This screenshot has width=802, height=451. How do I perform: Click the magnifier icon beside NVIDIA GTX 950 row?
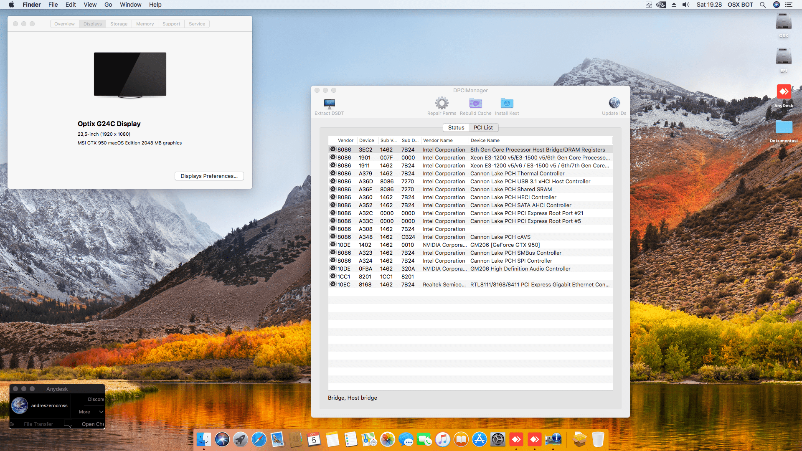pyautogui.click(x=333, y=245)
